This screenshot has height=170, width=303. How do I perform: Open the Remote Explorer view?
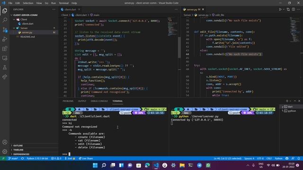(5, 58)
